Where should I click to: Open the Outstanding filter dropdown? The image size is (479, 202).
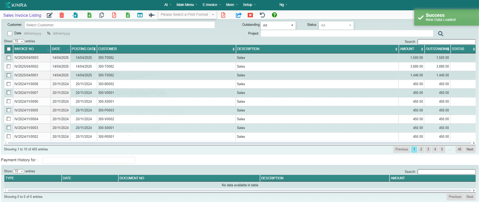coord(278,25)
